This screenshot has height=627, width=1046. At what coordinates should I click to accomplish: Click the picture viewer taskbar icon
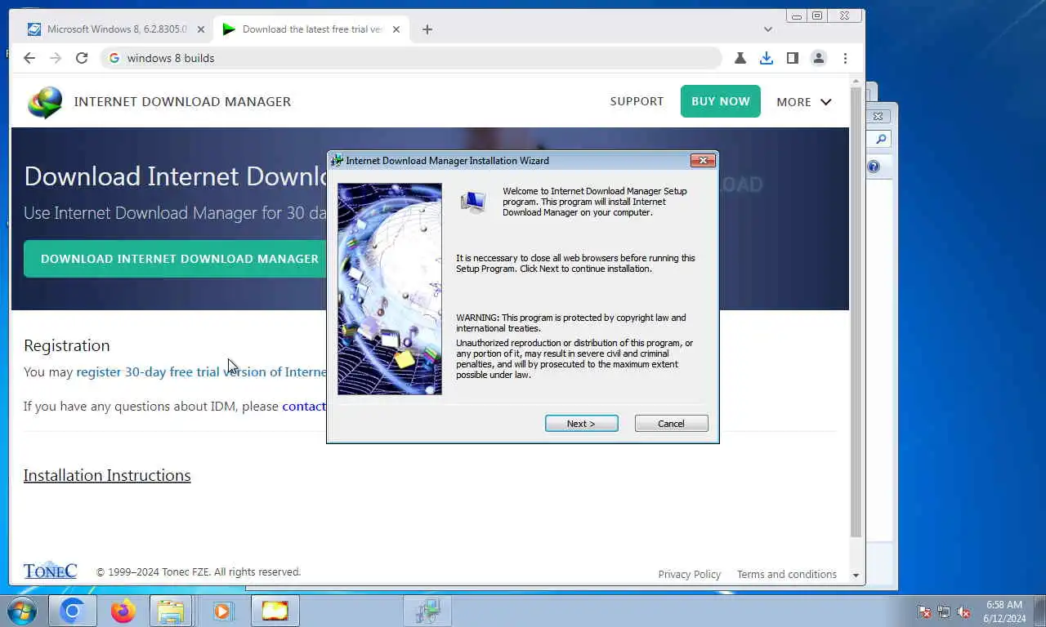point(275,611)
